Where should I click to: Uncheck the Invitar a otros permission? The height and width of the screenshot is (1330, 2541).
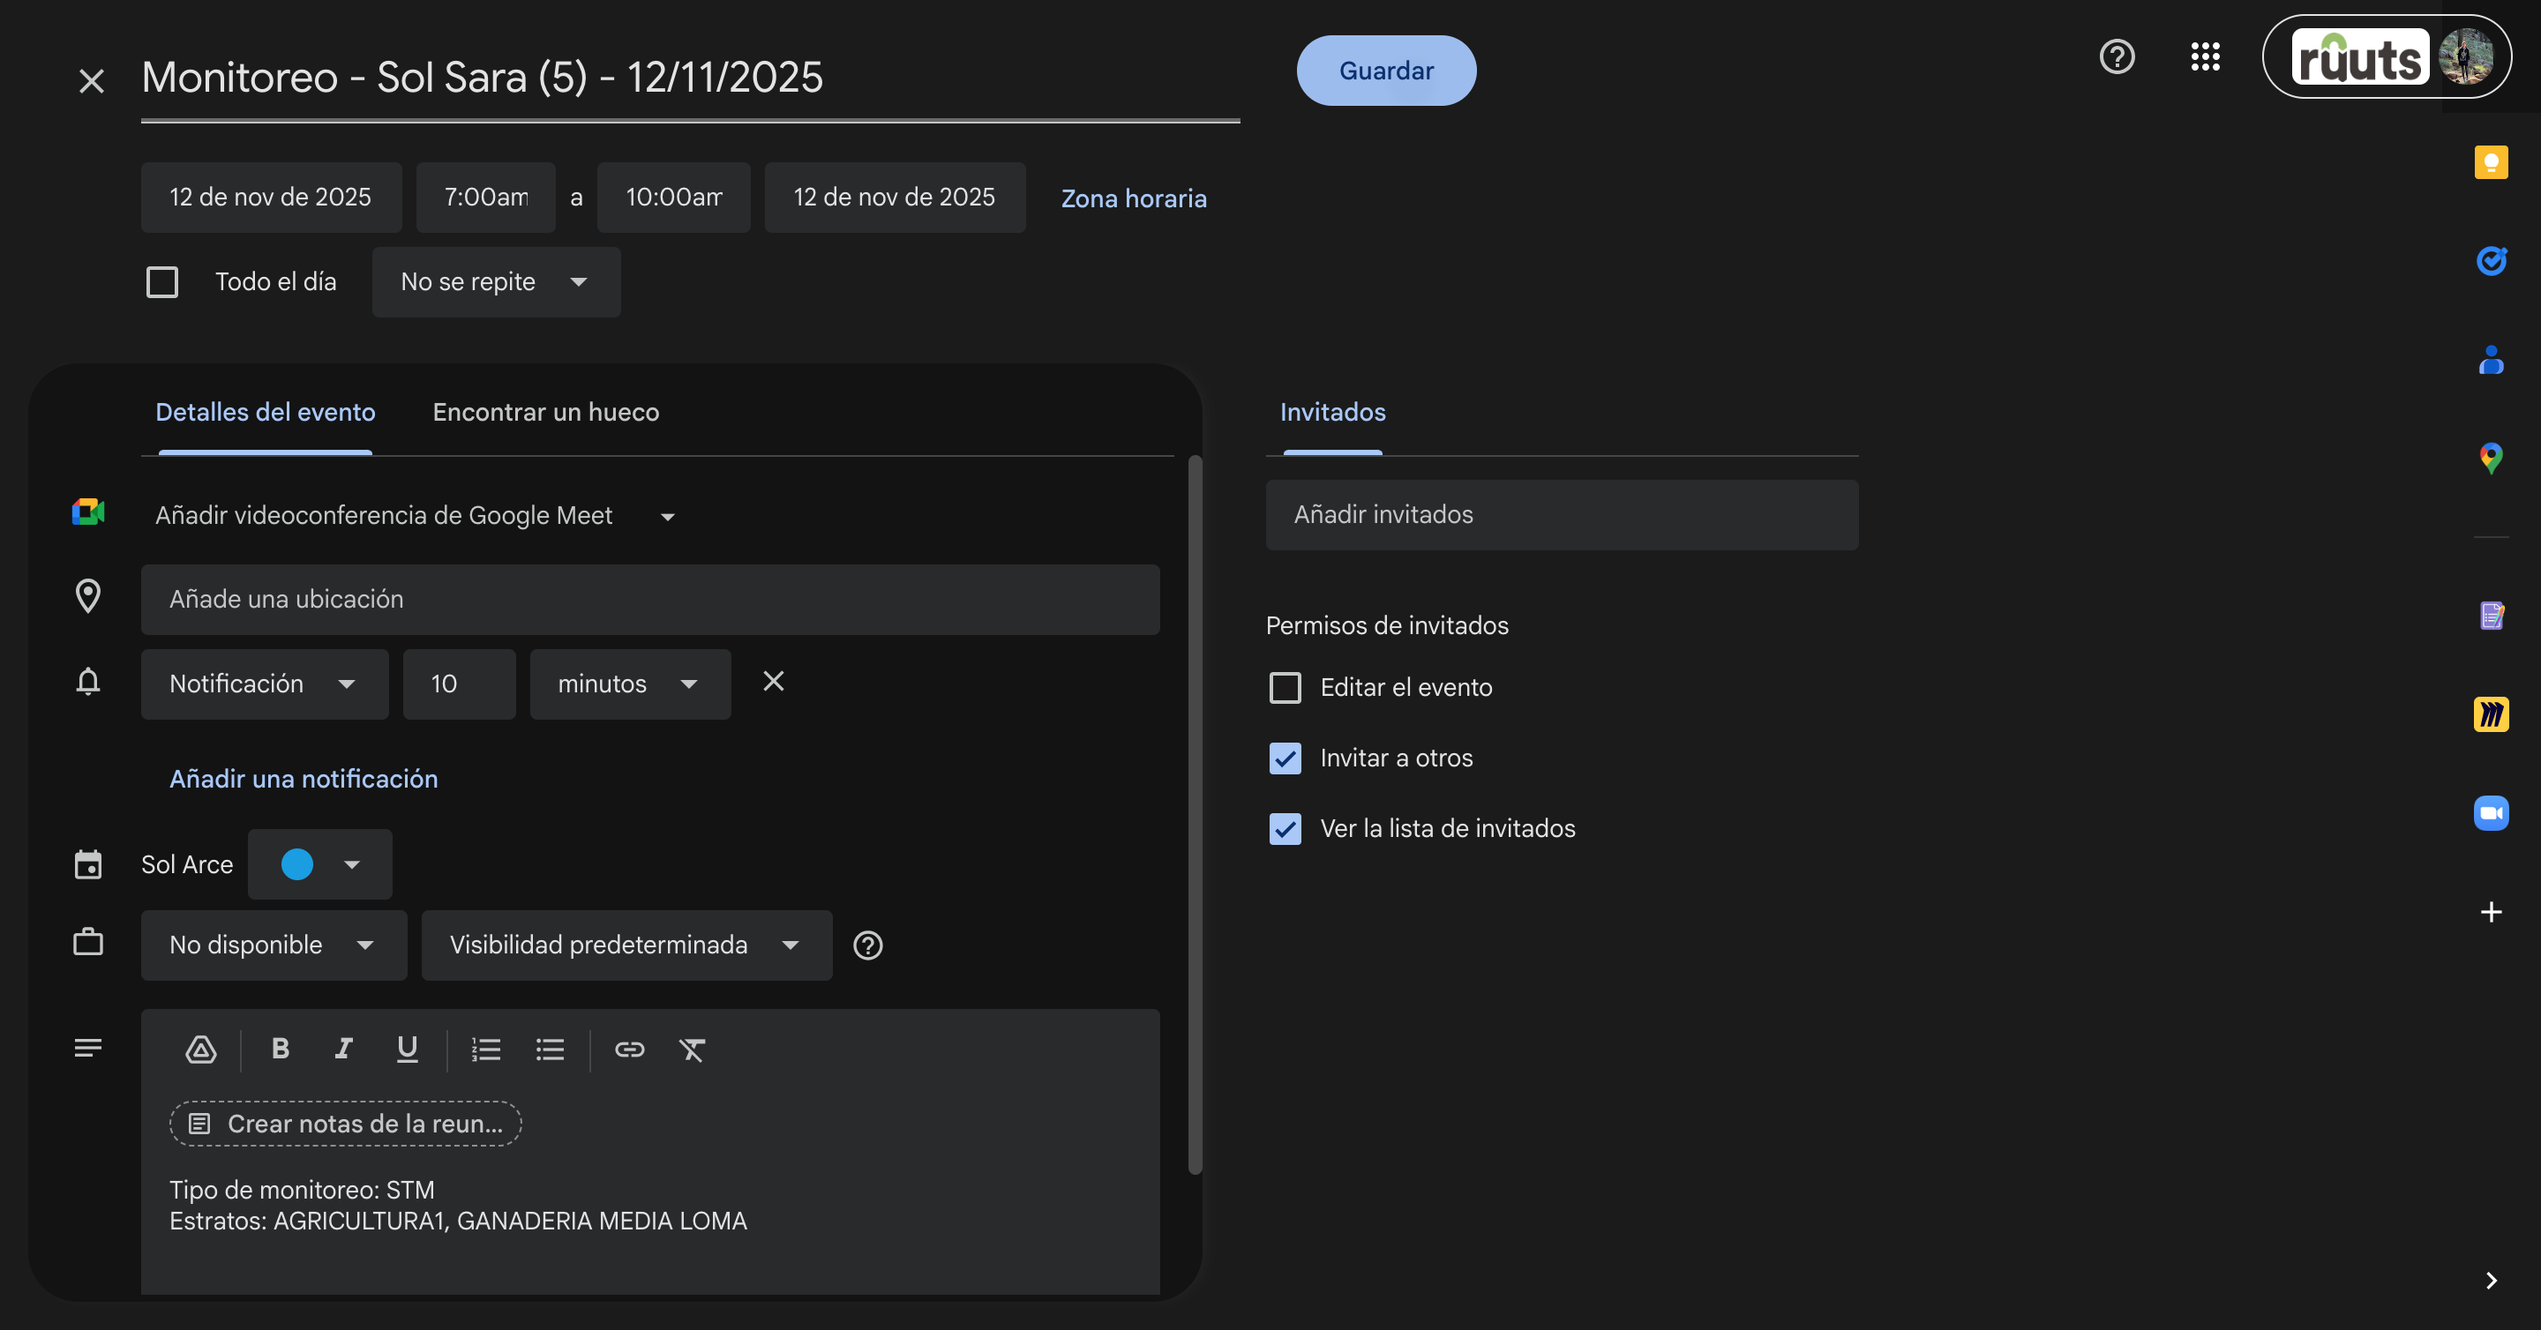(1285, 758)
